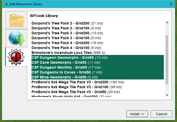Click the Install >> button
Screen dimensions: 177x122
tap(137, 114)
